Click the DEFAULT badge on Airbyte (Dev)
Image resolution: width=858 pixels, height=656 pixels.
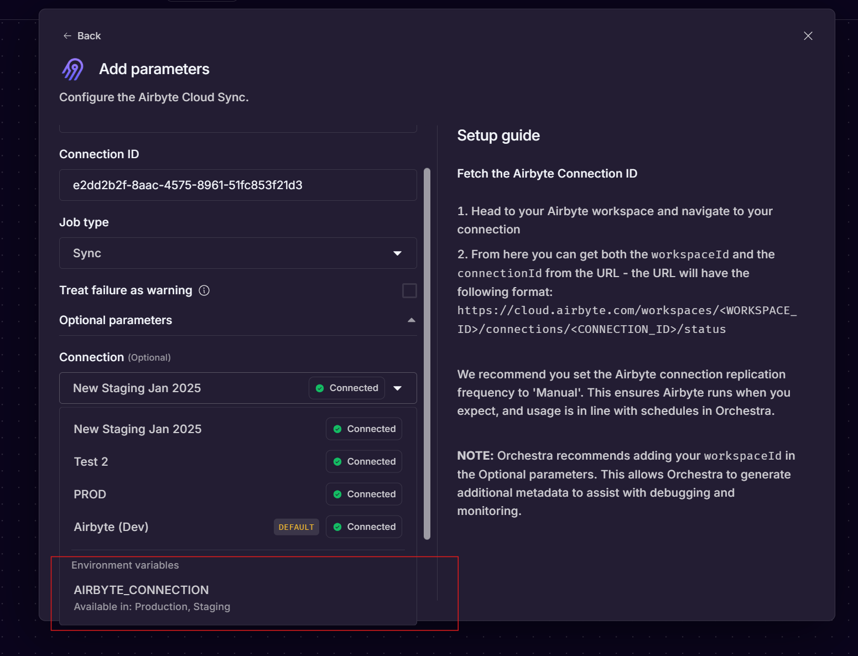click(296, 527)
